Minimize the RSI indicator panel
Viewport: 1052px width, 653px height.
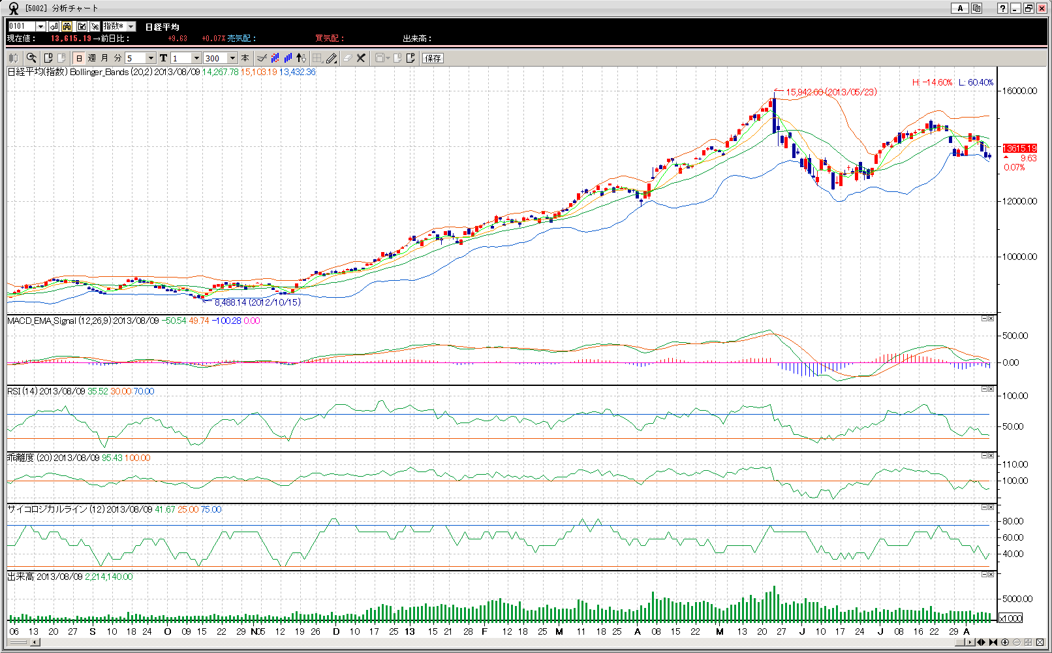(x=984, y=389)
